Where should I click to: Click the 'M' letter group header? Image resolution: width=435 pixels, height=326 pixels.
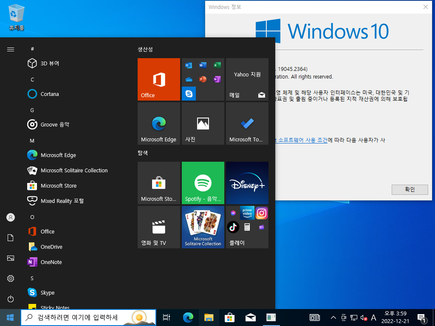[x=32, y=141]
